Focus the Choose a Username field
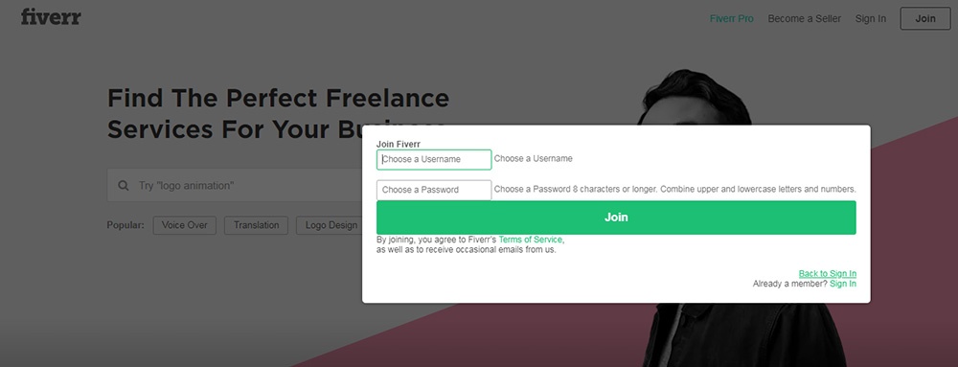This screenshot has width=958, height=367. [434, 159]
